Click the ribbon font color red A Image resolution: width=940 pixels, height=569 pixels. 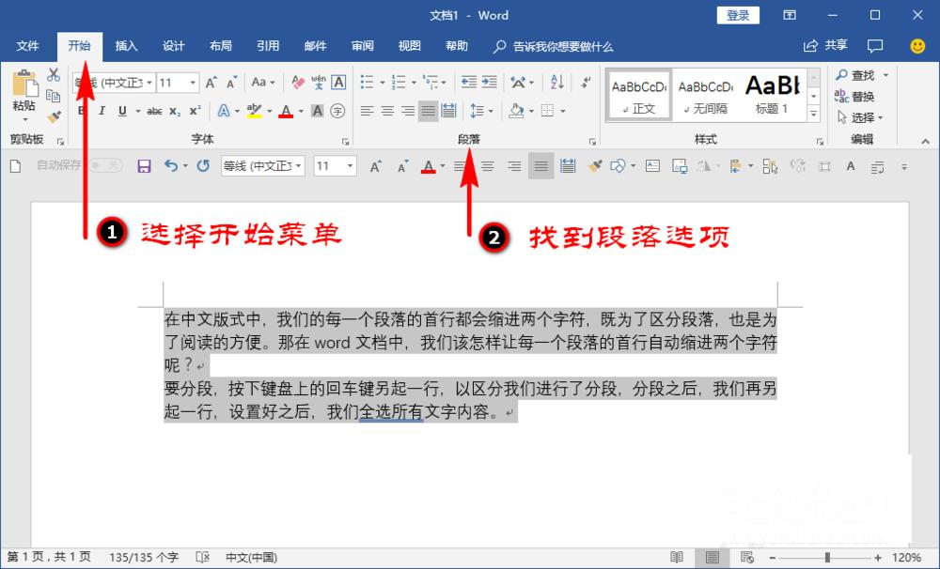tap(286, 111)
